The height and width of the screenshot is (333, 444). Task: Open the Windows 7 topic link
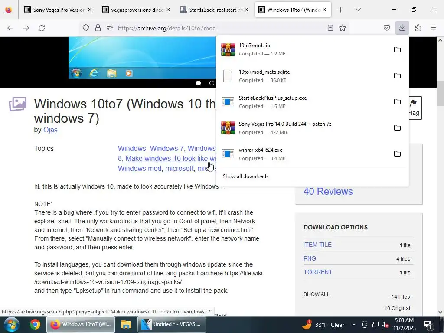pos(166,148)
